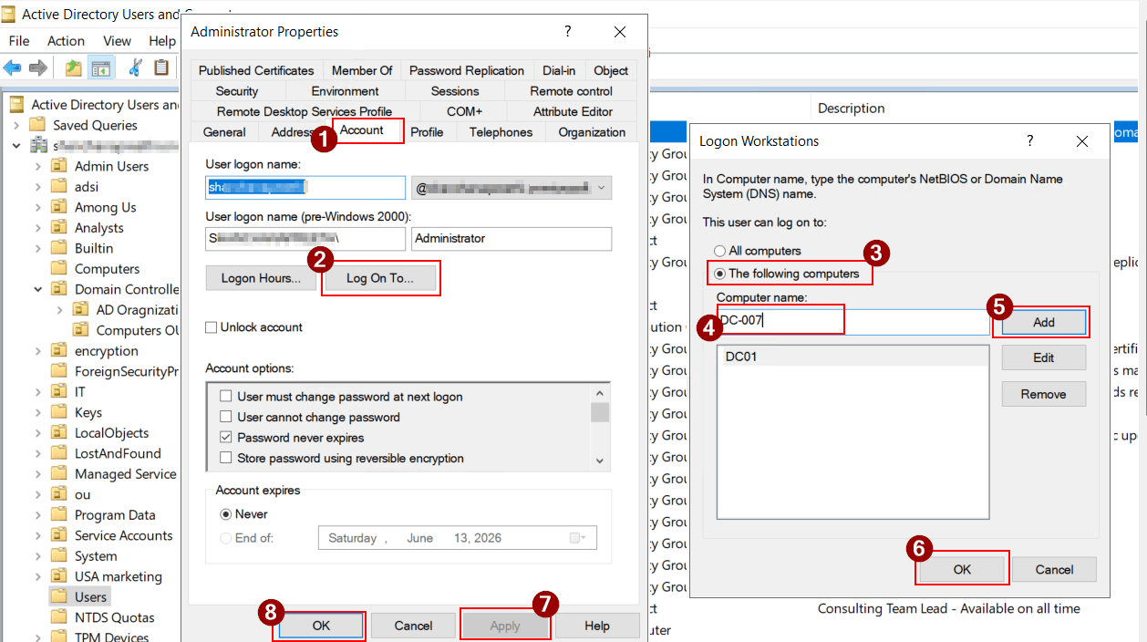Image resolution: width=1147 pixels, height=642 pixels.
Task: Click Add in Logon Workstations
Action: (x=1044, y=322)
